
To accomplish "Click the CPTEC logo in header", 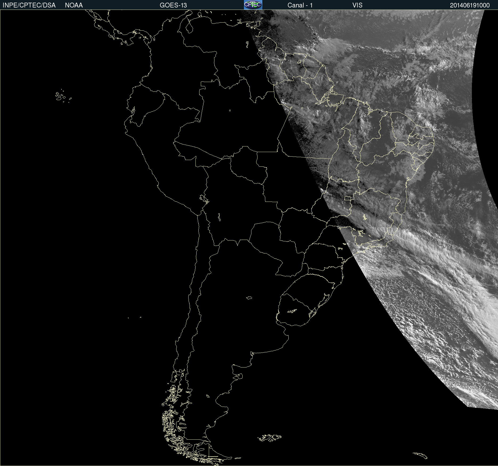I will [253, 5].
